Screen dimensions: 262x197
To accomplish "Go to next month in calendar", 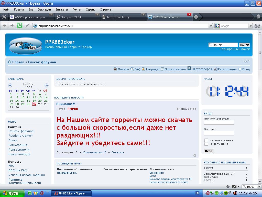I will 47,85.
